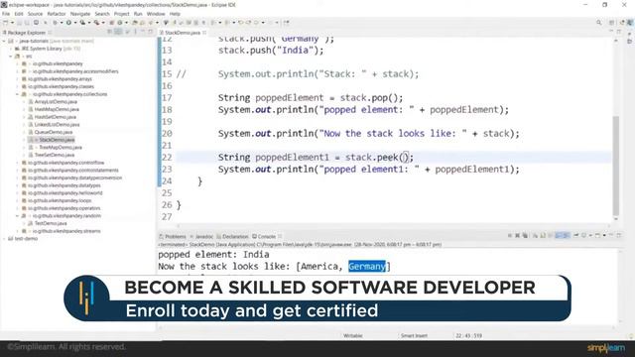Open the Navigate menu
Screen dimensions: 635x357
point(80,14)
